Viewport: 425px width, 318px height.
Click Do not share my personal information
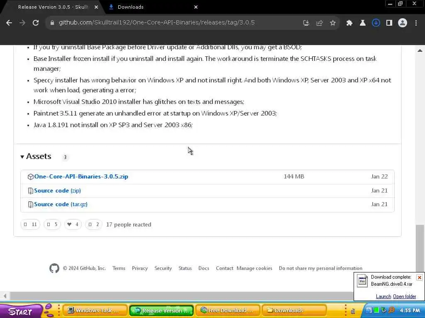pos(321,268)
